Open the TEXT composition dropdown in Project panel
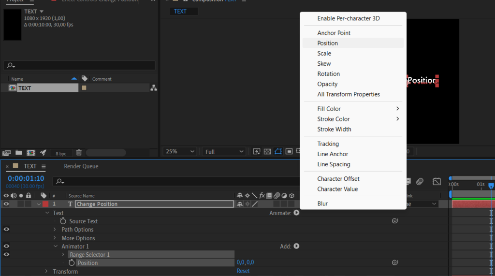The image size is (495, 276). 42,12
